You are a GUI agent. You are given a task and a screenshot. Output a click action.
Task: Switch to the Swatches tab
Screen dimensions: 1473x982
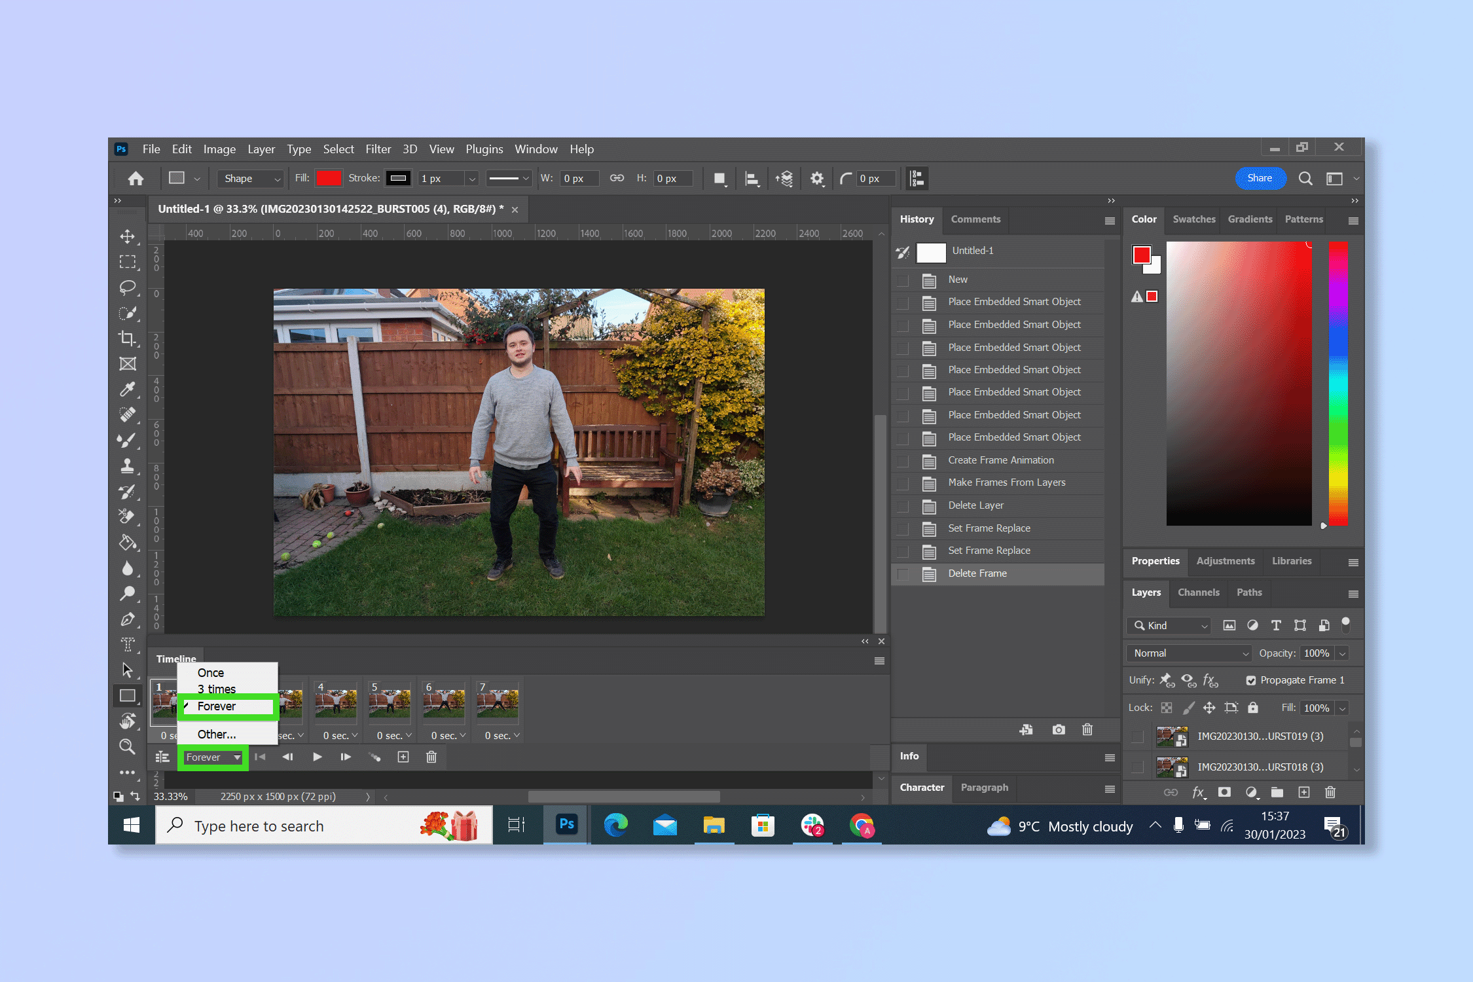tap(1193, 219)
